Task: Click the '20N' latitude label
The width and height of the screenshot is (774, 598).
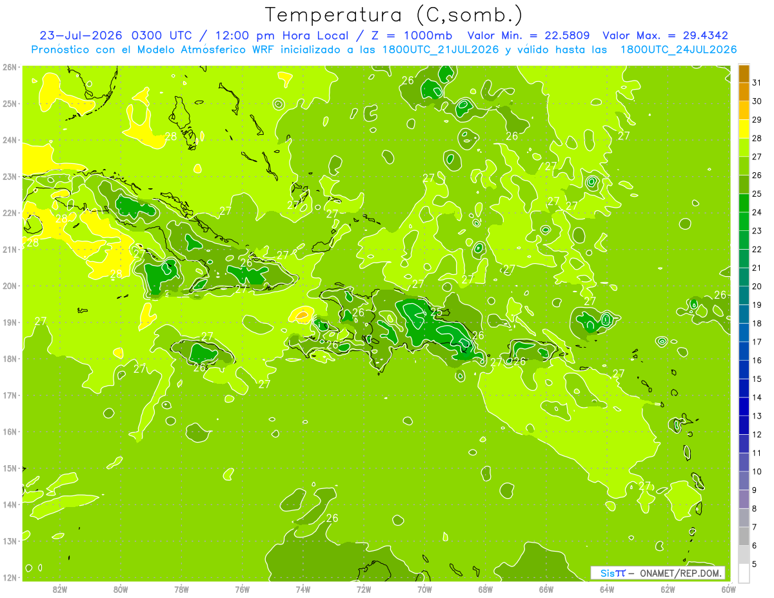Action: click(9, 286)
